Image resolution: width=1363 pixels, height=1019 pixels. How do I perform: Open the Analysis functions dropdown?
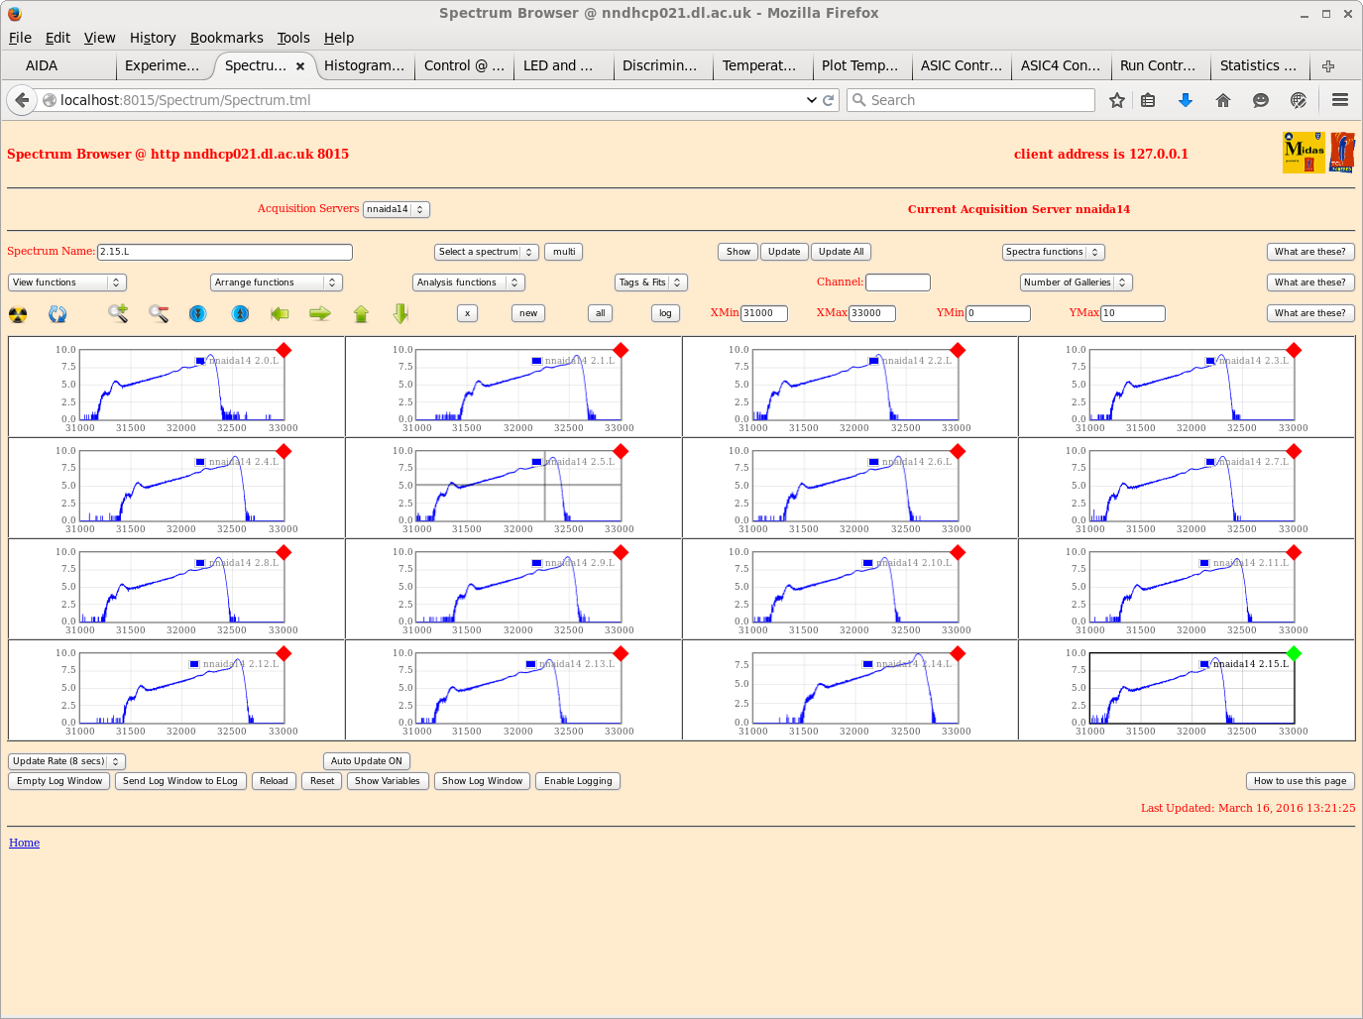469,283
